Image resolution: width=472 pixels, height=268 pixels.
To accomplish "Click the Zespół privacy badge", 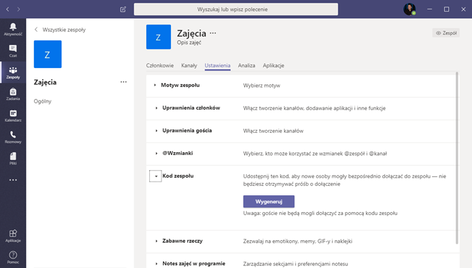I will point(446,33).
